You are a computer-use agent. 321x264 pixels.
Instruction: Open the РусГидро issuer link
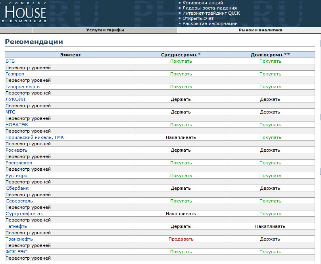[x=16, y=175]
